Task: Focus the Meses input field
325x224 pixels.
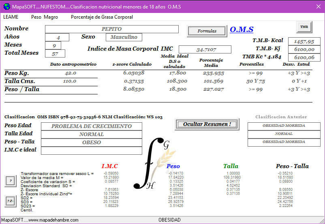Action: coord(53,46)
